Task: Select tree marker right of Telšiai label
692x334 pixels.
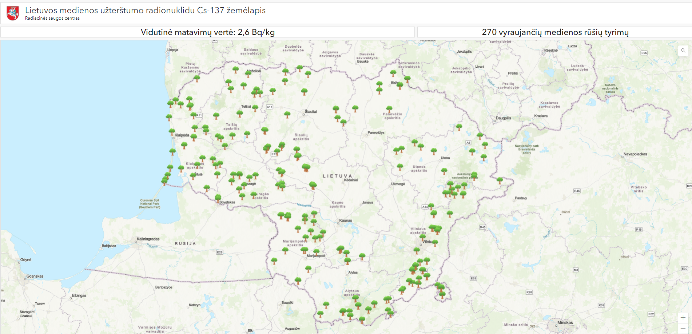Action: 255,108
